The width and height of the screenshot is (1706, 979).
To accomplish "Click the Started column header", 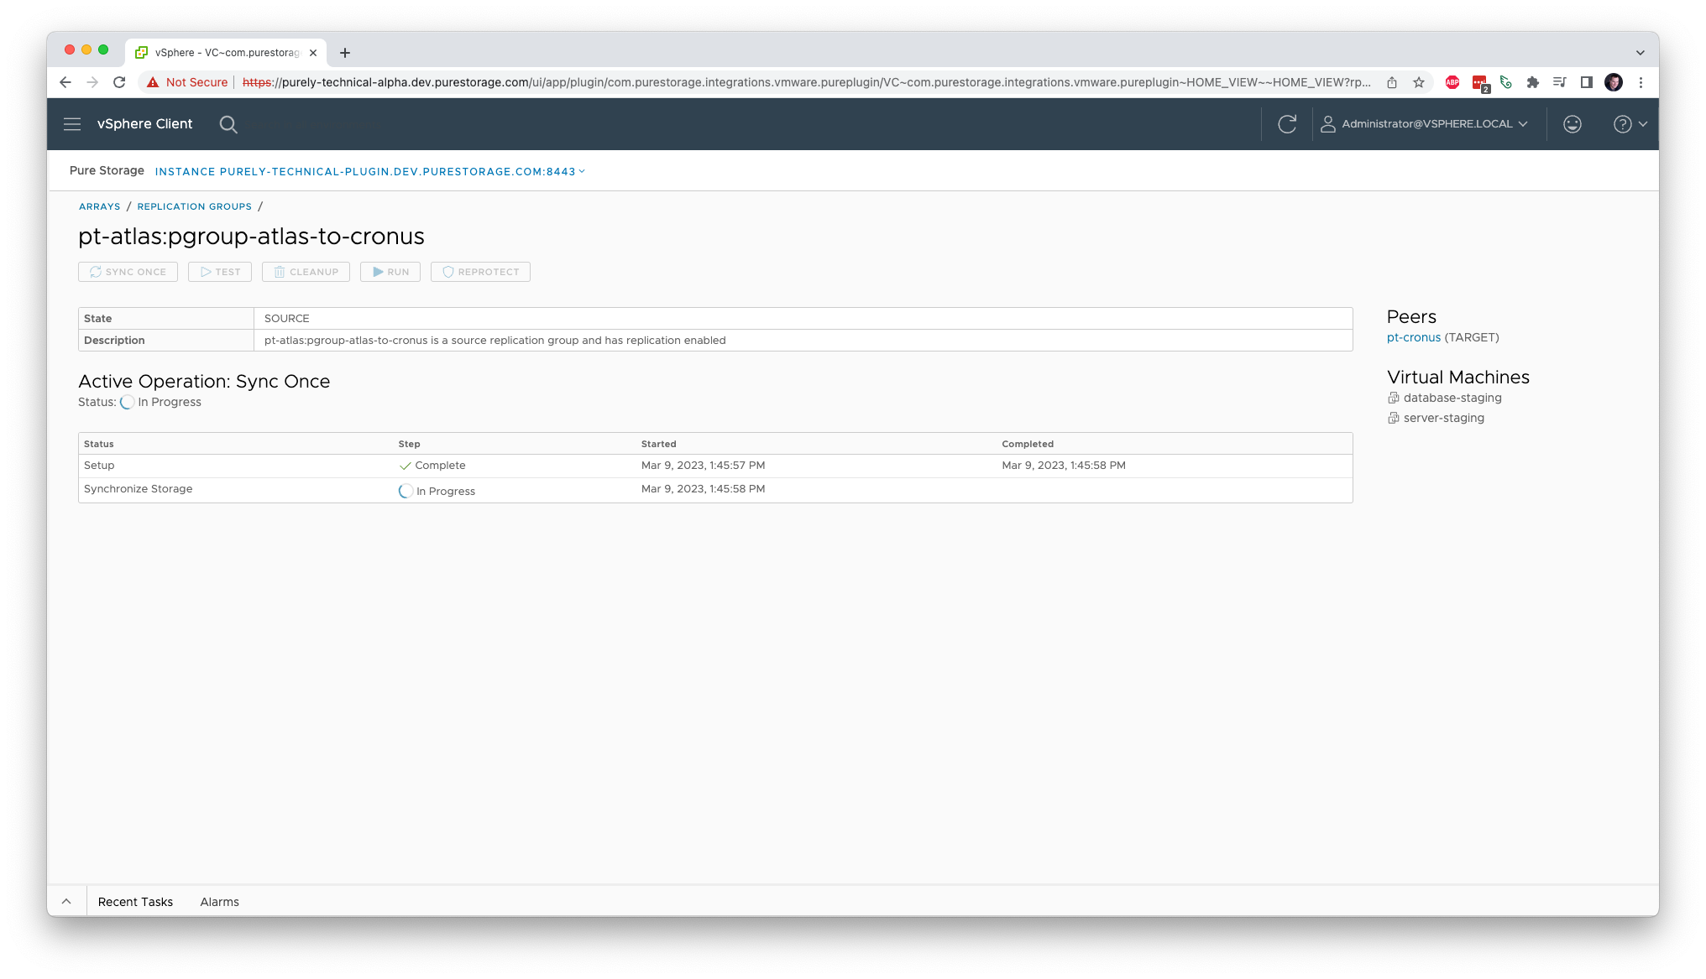I will coord(659,444).
